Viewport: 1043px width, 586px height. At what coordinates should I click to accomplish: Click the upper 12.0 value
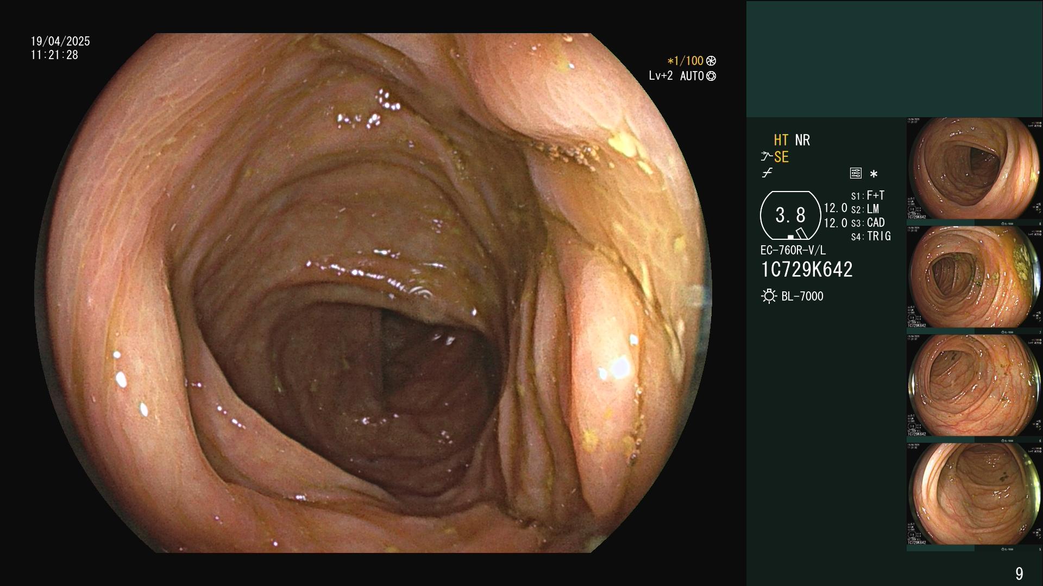(x=835, y=208)
